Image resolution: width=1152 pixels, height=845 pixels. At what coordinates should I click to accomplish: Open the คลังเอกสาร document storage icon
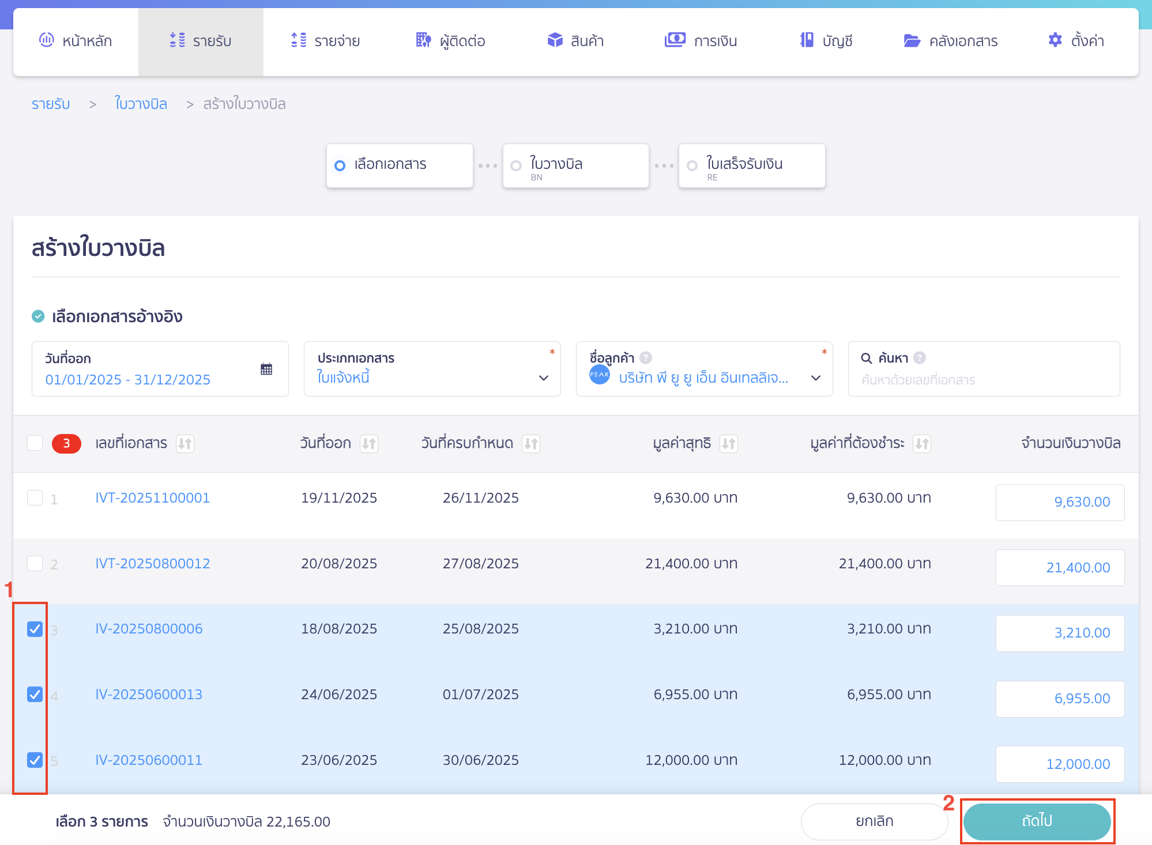pos(912,40)
